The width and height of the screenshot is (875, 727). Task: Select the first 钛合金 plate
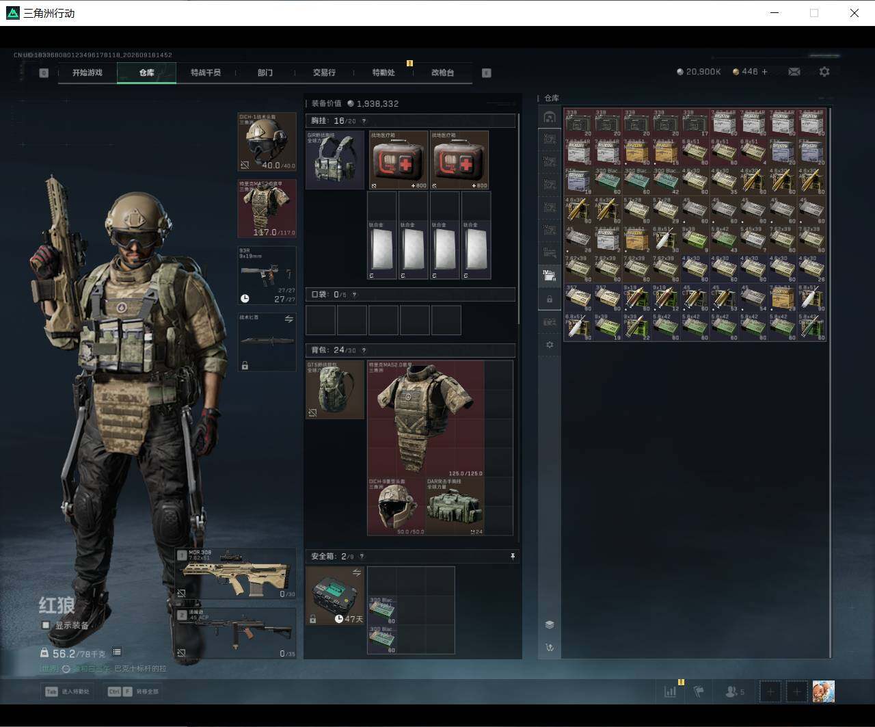click(382, 250)
